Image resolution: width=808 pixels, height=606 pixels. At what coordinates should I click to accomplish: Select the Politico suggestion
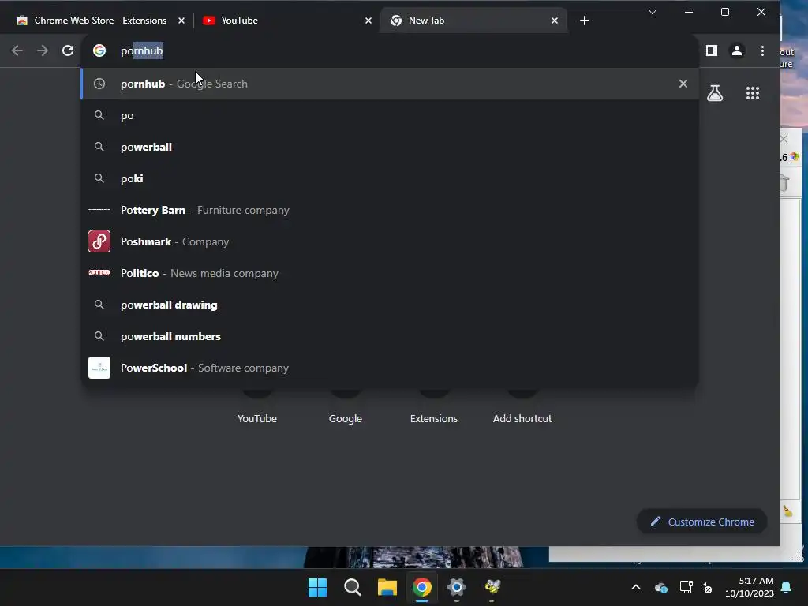tap(390, 273)
